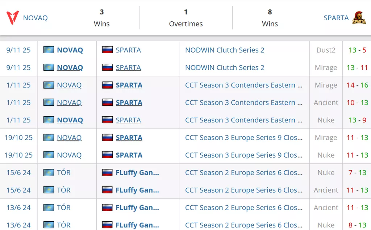The image size is (371, 230).
Task: Open FLuffy Gan... team in 8 - 13 row
Action: [x=137, y=225]
